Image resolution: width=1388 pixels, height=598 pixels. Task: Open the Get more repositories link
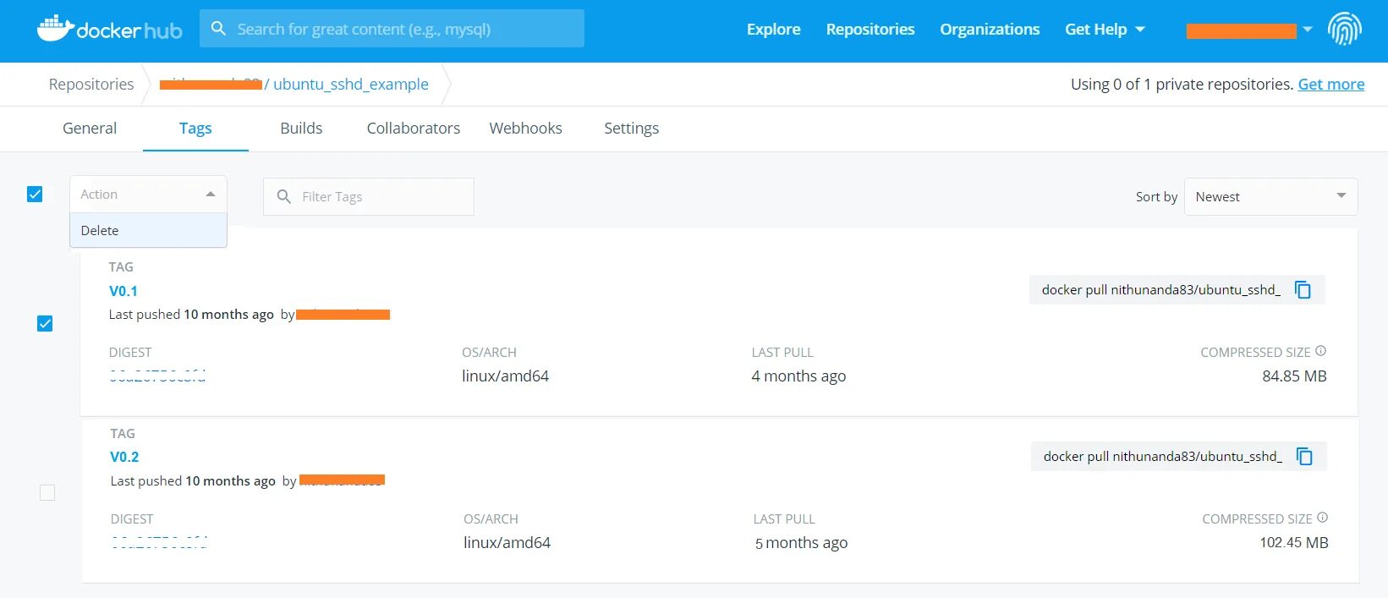click(1331, 85)
